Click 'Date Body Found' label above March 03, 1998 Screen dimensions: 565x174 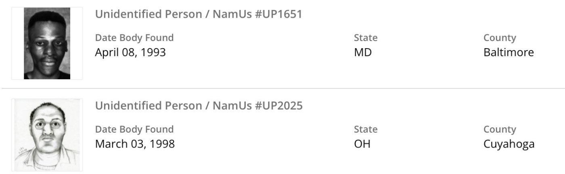point(134,129)
